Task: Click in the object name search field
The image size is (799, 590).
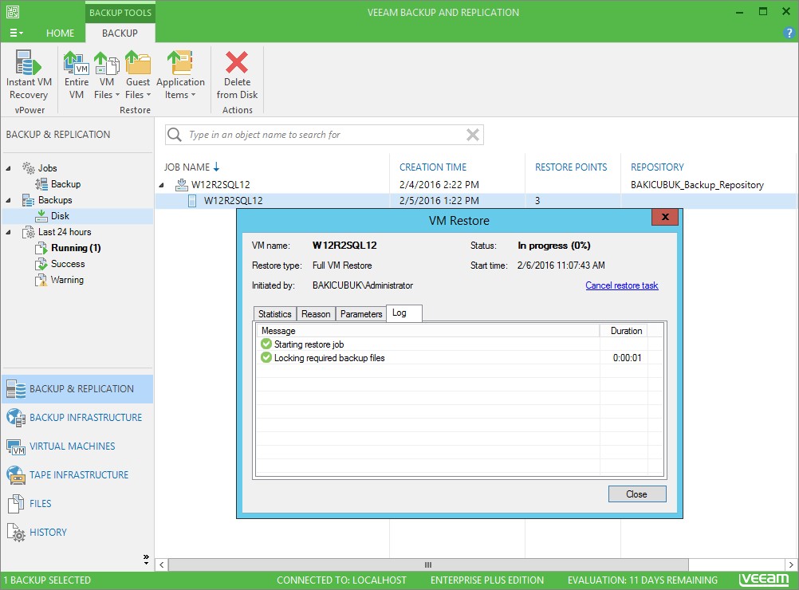Action: (324, 135)
